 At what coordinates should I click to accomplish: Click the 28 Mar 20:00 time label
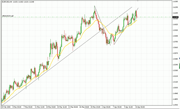tap(96, 107)
